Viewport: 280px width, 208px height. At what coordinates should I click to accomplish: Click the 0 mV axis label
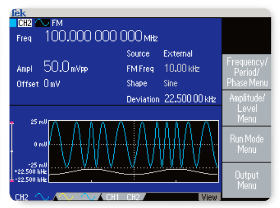40,144
